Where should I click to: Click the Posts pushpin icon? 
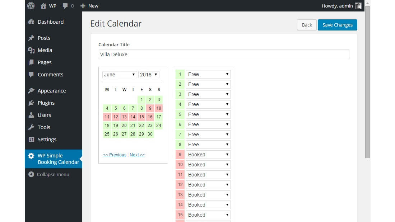coord(31,38)
